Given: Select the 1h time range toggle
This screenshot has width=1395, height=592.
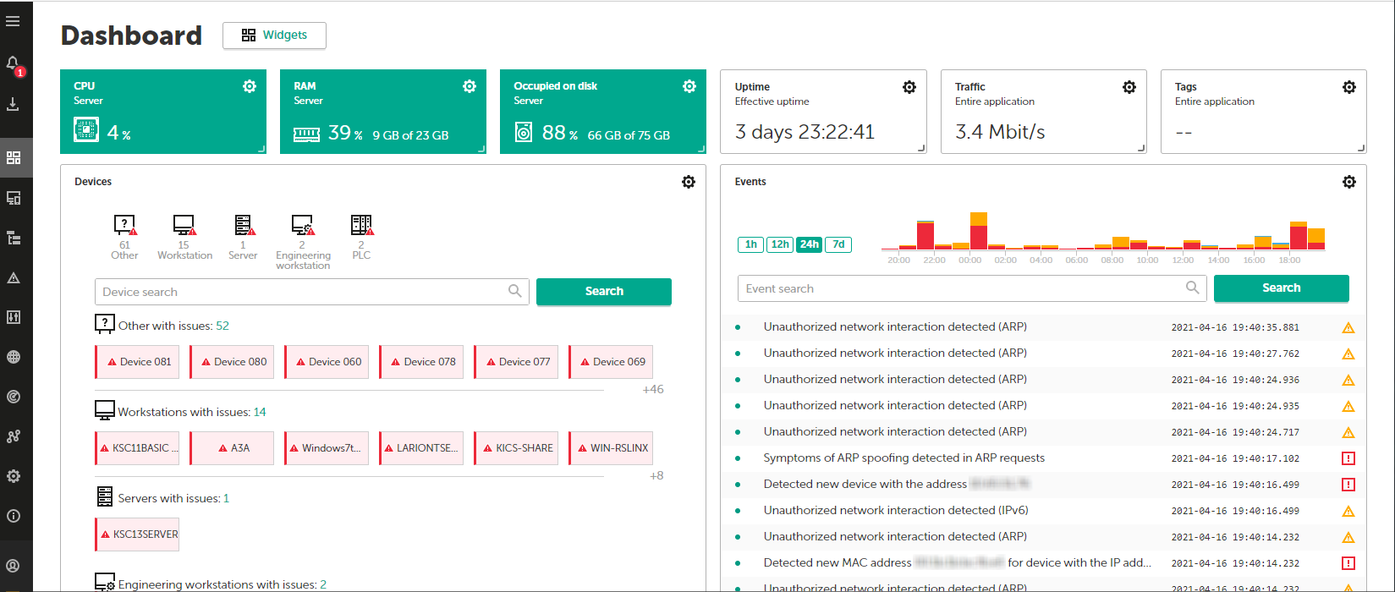Looking at the screenshot, I should pos(750,244).
